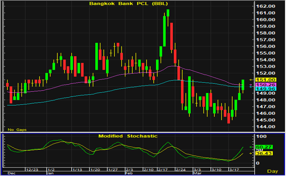The image size is (286, 176).
Task: Click the 144.00 price axis label
Action: [x=265, y=127]
